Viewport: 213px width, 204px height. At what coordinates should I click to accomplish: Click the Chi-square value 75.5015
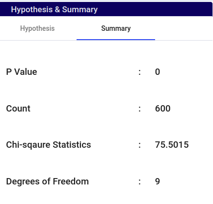(172, 145)
